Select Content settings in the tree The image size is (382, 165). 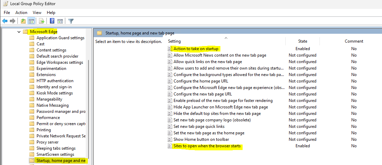[51, 50]
